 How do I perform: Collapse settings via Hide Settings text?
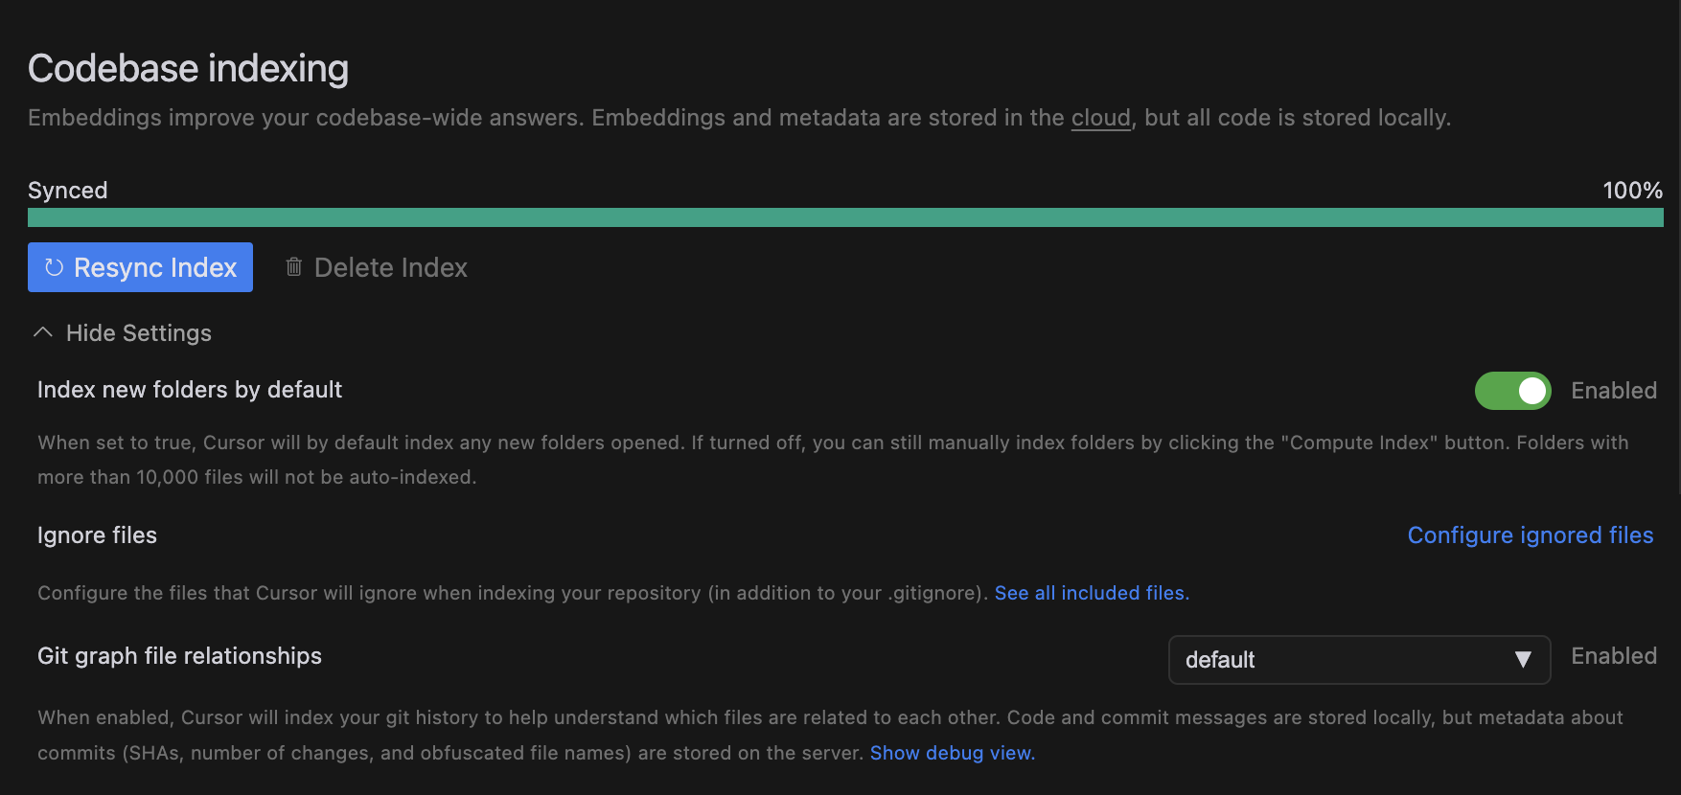pos(139,333)
